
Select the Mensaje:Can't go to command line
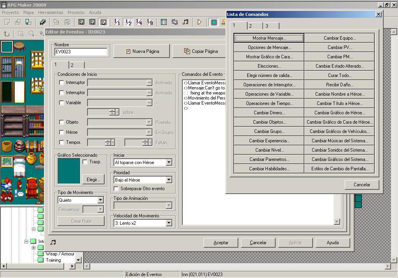click(x=204, y=88)
